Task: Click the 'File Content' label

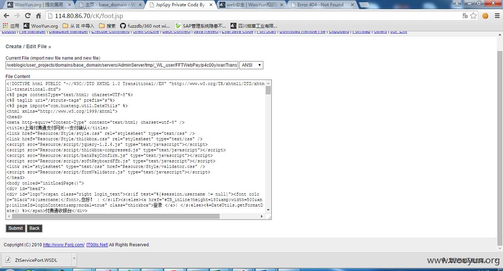Action: pyautogui.click(x=18, y=77)
